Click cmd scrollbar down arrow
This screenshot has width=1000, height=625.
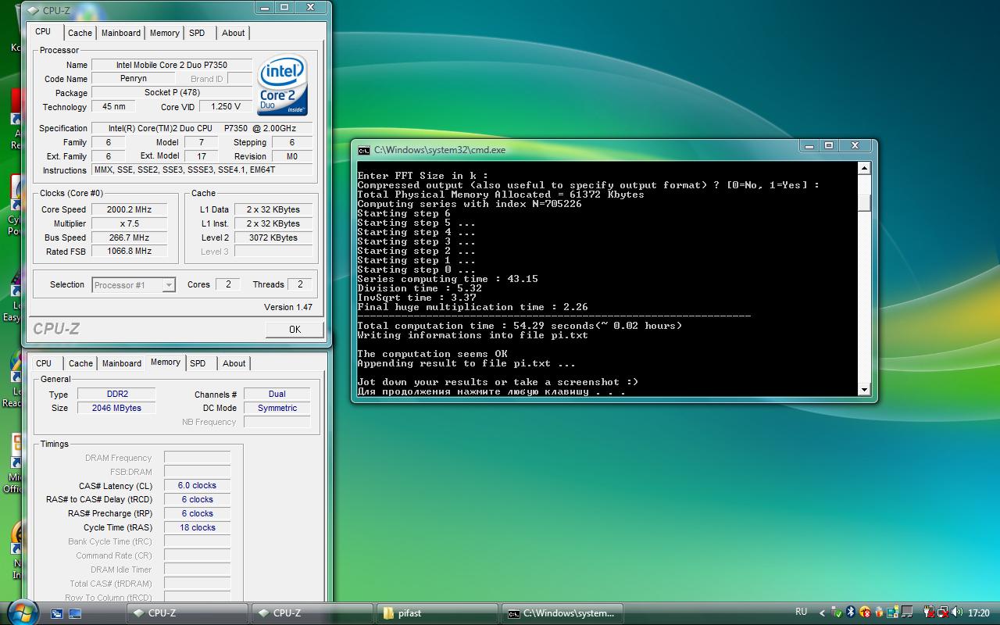tap(864, 389)
